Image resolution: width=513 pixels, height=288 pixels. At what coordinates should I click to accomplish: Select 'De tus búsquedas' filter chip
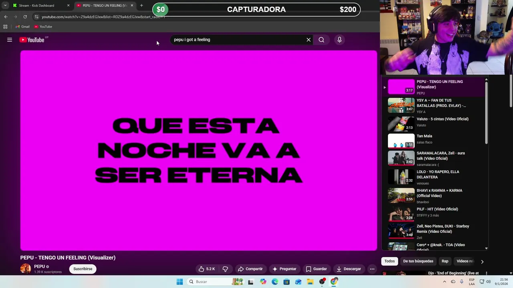click(x=418, y=261)
